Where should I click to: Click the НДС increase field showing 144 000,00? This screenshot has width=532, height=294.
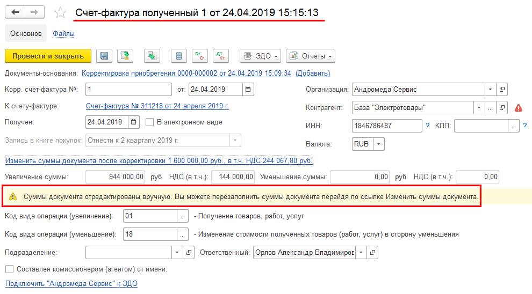233,177
